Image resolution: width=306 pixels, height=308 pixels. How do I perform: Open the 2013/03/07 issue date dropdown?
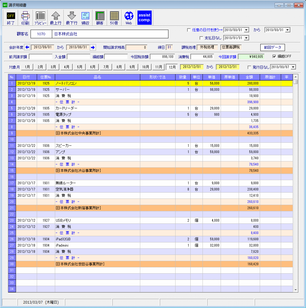[x=293, y=67]
